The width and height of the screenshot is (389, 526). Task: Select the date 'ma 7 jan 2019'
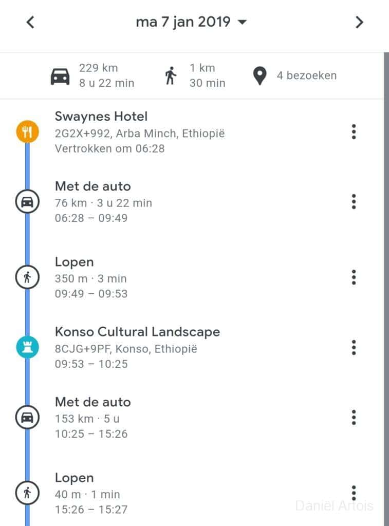[x=183, y=22]
